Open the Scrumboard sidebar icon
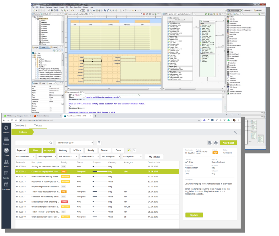This screenshot has height=236, width=279. pyautogui.click(x=6, y=185)
